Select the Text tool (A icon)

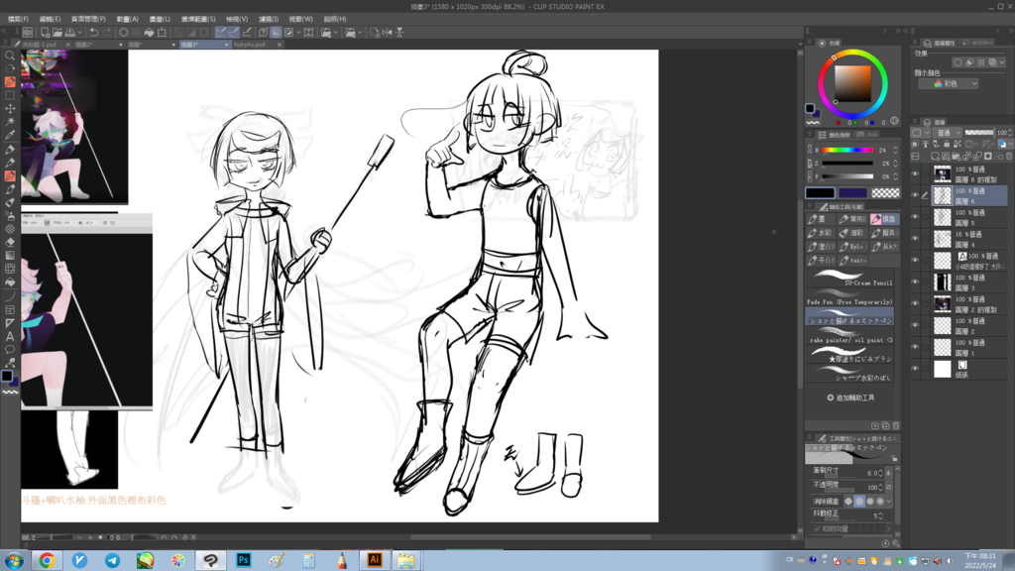tap(10, 337)
